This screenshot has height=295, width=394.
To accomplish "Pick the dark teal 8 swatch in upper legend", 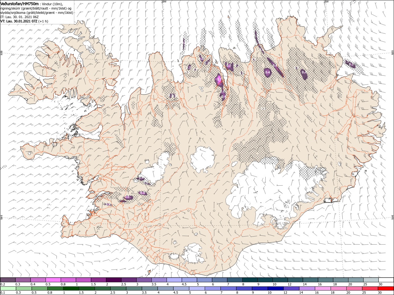I will (x=250, y=280).
